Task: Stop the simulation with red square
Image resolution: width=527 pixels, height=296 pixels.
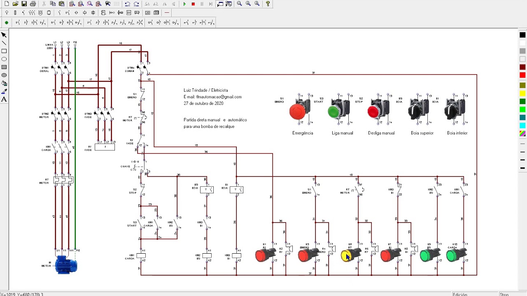Action: click(x=193, y=4)
